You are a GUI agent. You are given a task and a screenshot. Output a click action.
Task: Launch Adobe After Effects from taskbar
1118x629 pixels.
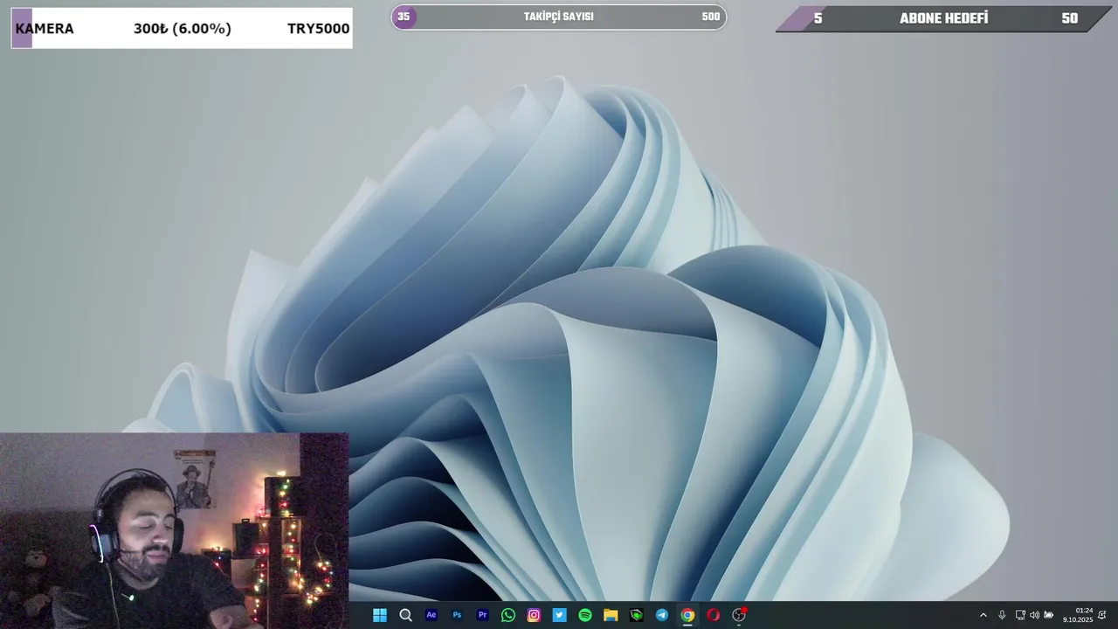click(431, 615)
